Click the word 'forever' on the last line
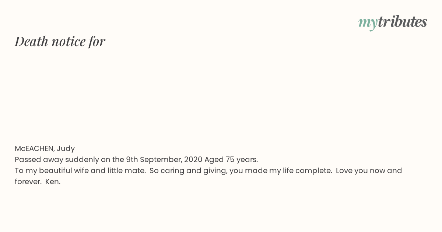This screenshot has width=442, height=232. point(28,182)
